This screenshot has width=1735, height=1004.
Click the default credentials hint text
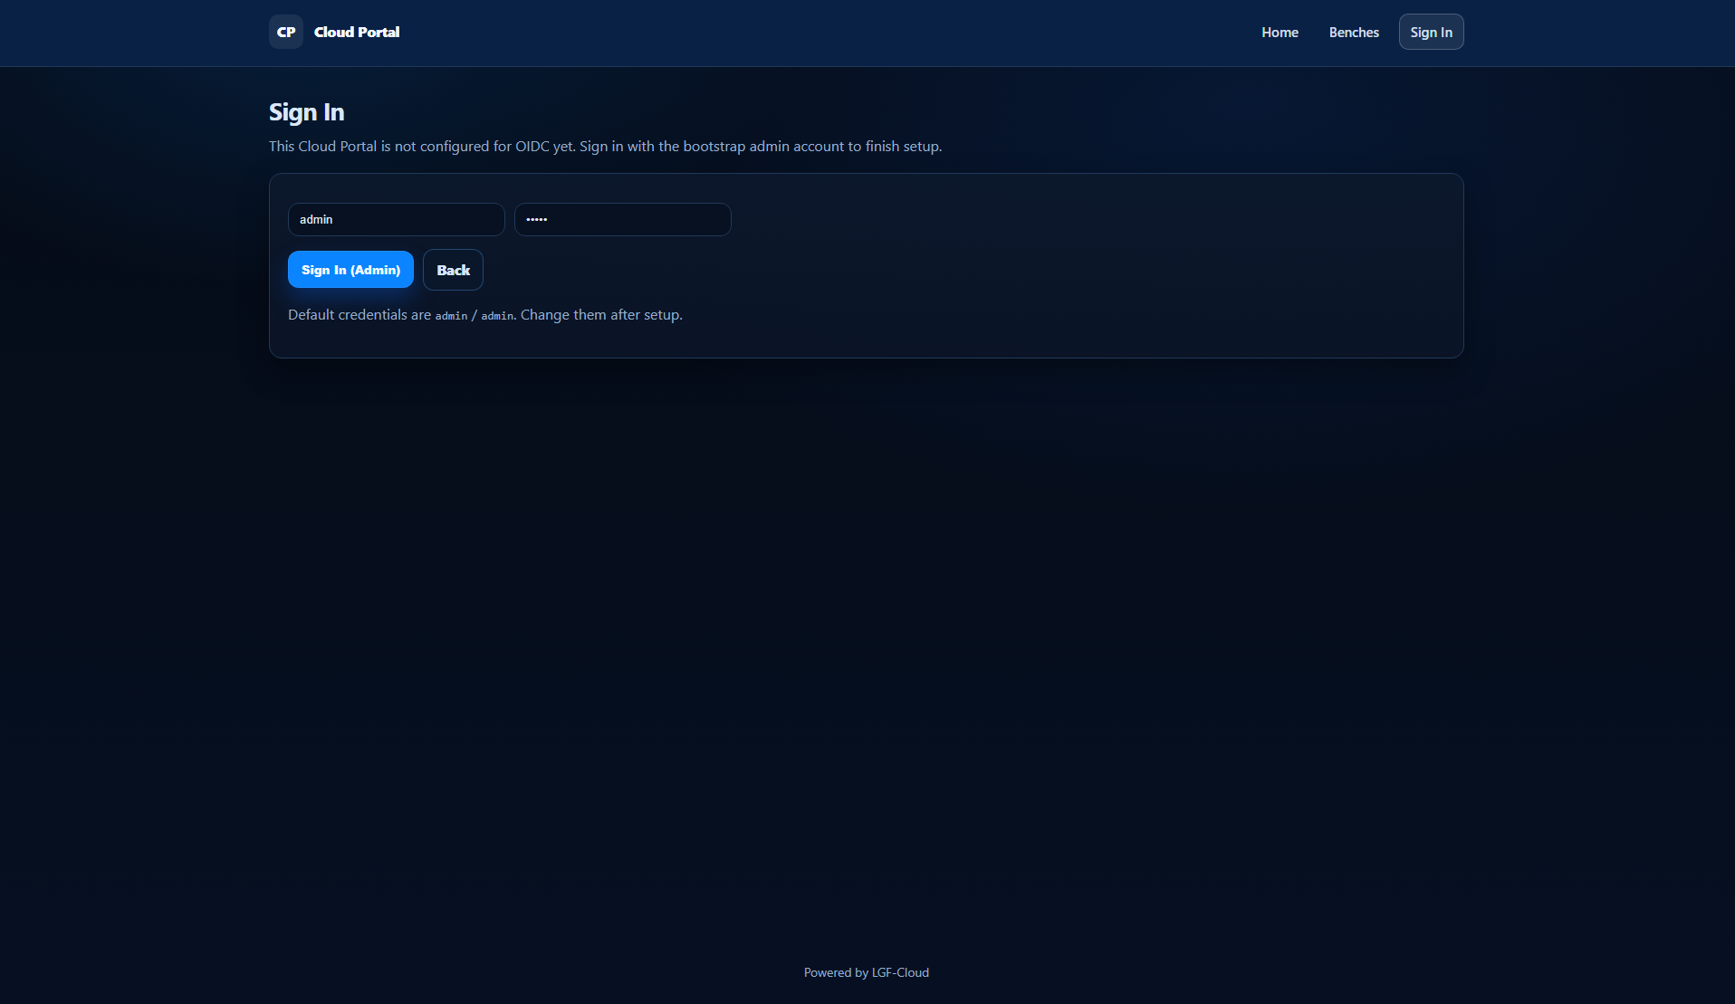coord(485,314)
